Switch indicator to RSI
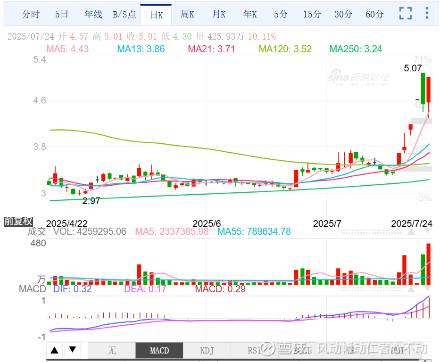The height and width of the screenshot is (362, 440). coord(255,350)
